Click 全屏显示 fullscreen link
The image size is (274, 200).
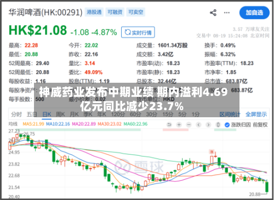(x=256, y=115)
